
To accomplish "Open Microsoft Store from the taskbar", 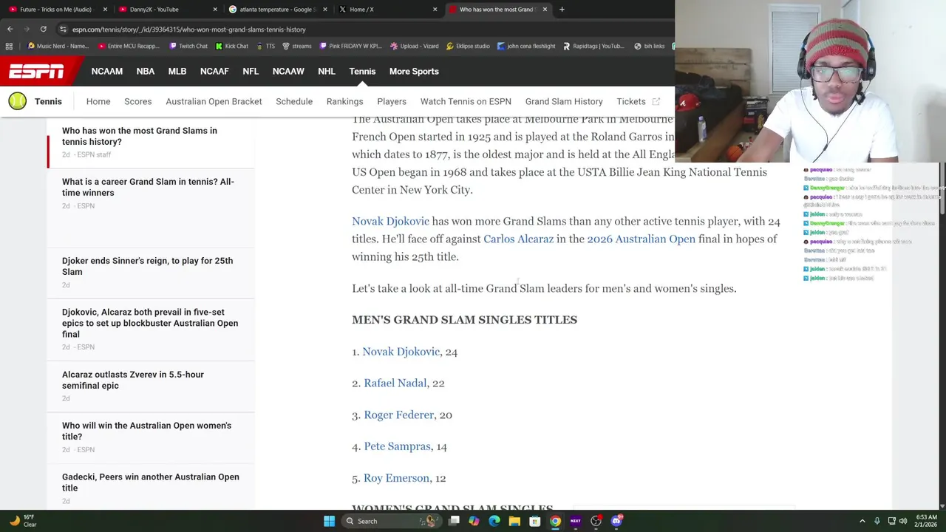I will pyautogui.click(x=534, y=521).
